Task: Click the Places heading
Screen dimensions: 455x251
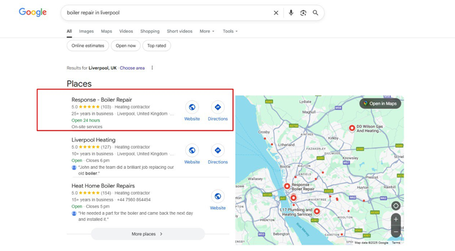Action: click(79, 83)
